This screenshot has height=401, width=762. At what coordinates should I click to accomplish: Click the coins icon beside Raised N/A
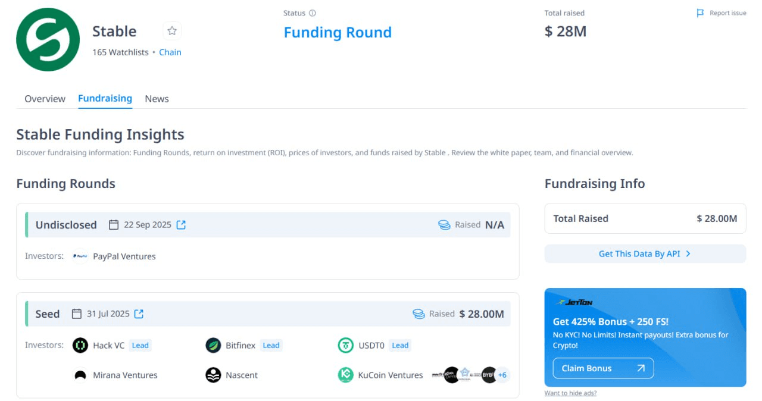click(x=444, y=225)
